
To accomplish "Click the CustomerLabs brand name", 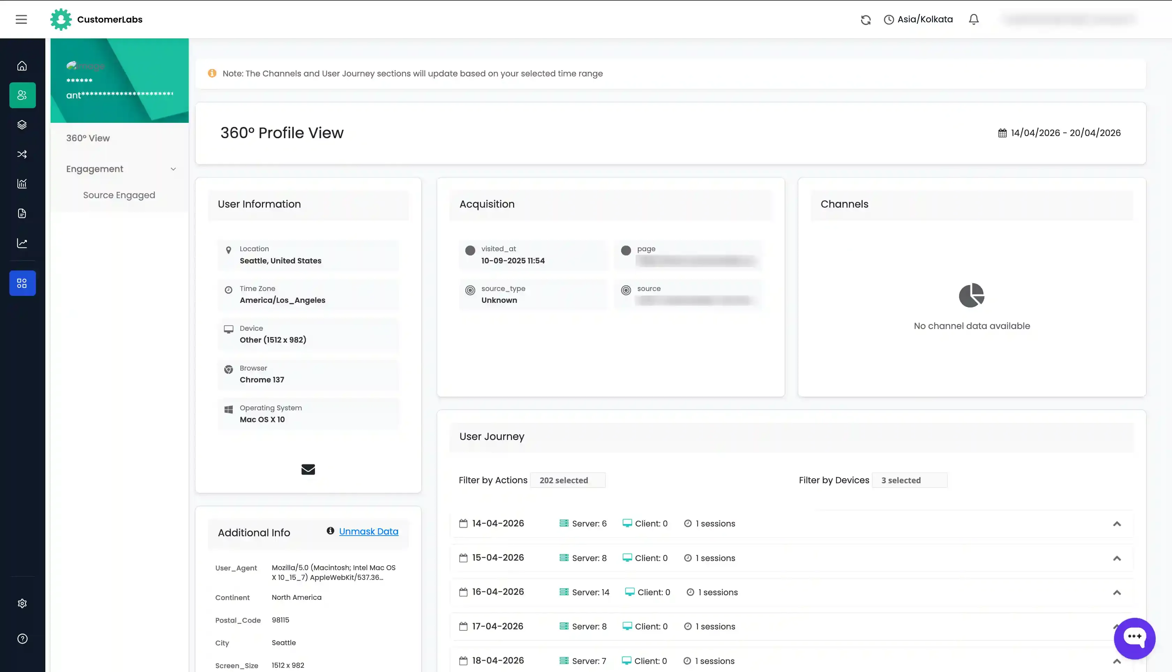I will click(x=110, y=20).
